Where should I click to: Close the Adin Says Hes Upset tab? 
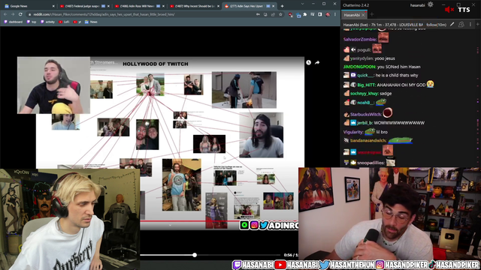274,6
